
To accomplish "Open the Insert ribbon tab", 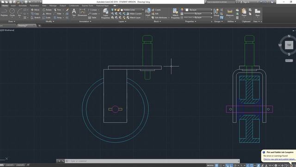I will [13, 6].
